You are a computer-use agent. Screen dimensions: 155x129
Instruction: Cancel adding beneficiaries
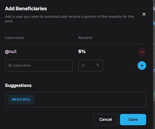pos(105,119)
